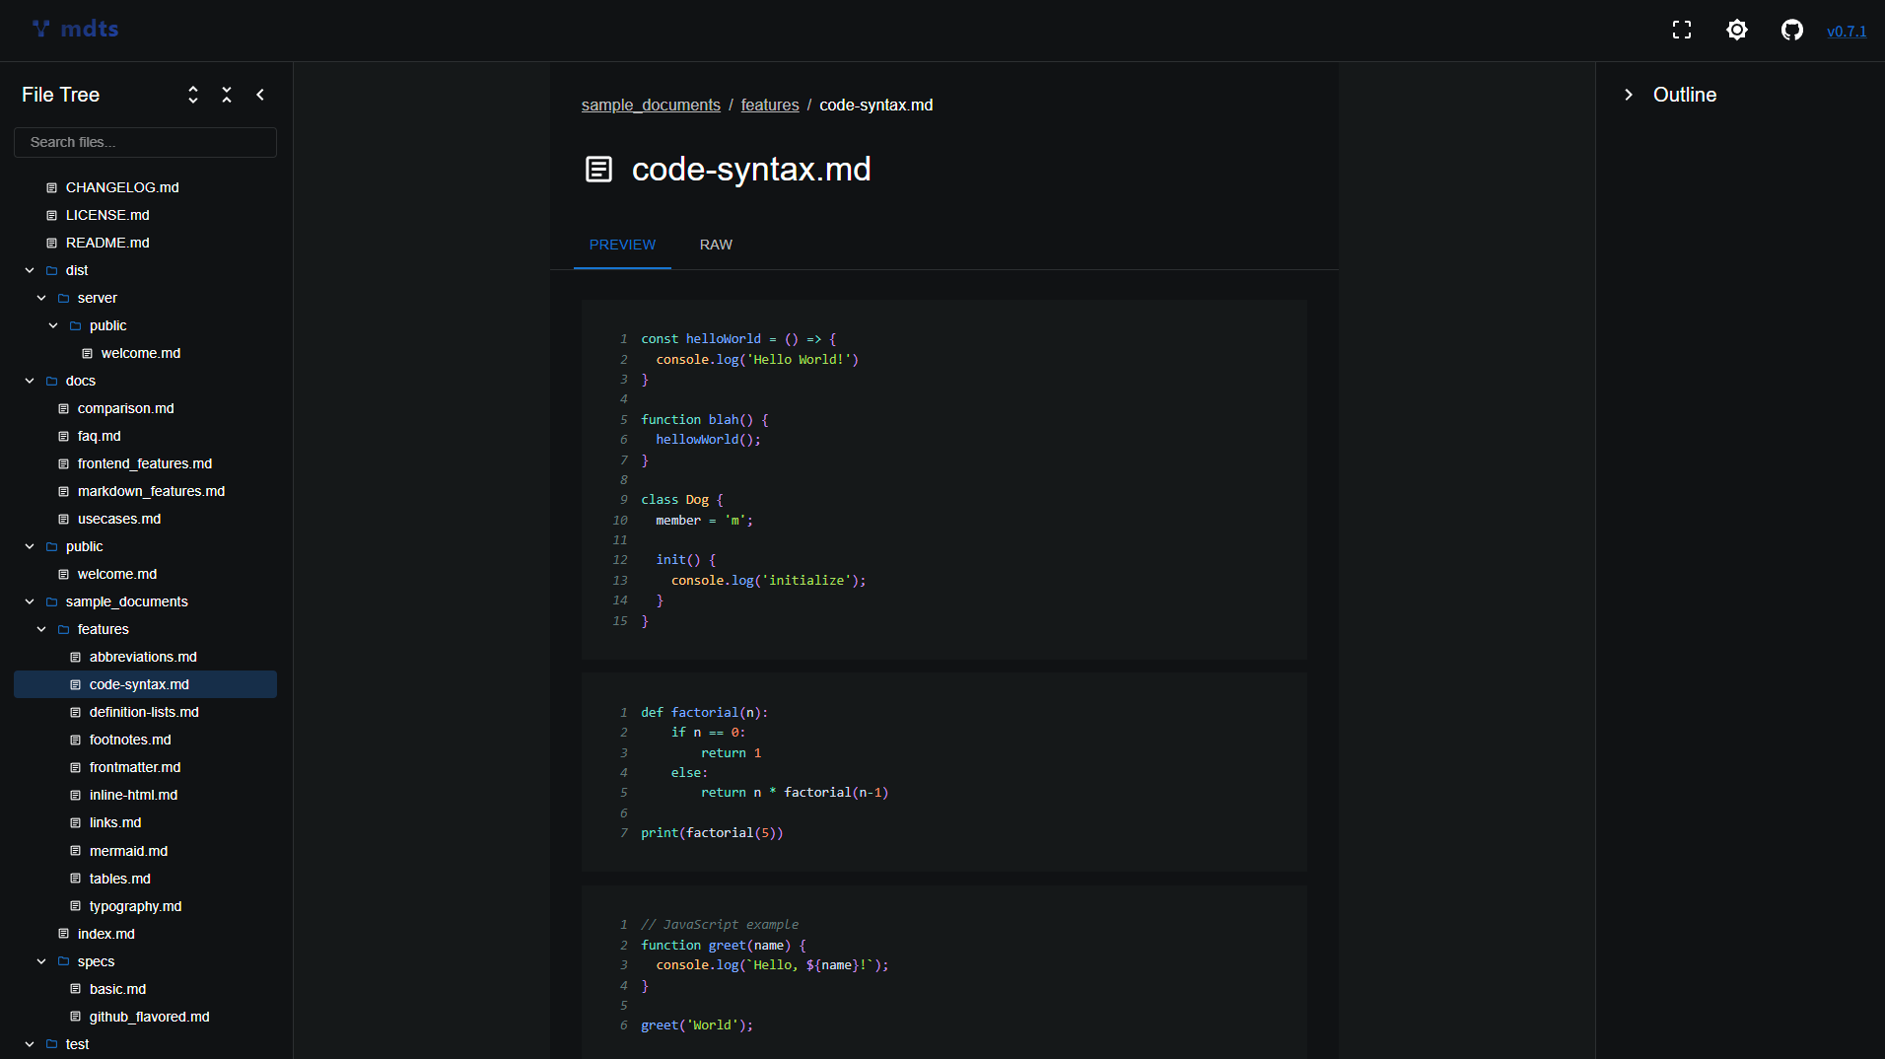This screenshot has height=1059, width=1885.
Task: Open abbreviations.md file
Action: pos(143,657)
